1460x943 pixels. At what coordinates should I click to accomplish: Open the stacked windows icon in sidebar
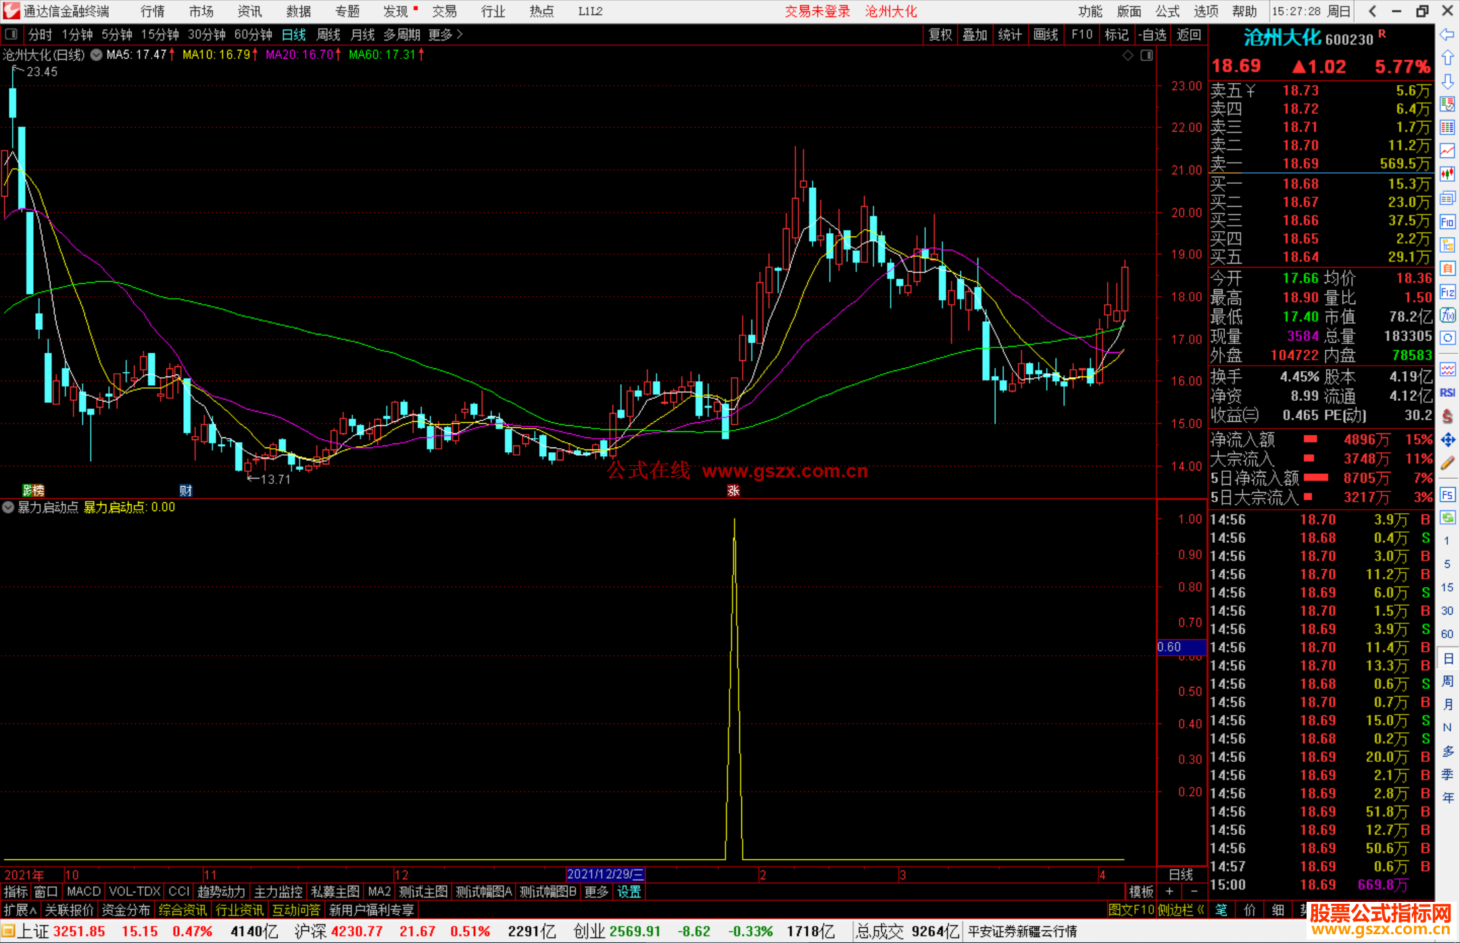coord(1447,198)
